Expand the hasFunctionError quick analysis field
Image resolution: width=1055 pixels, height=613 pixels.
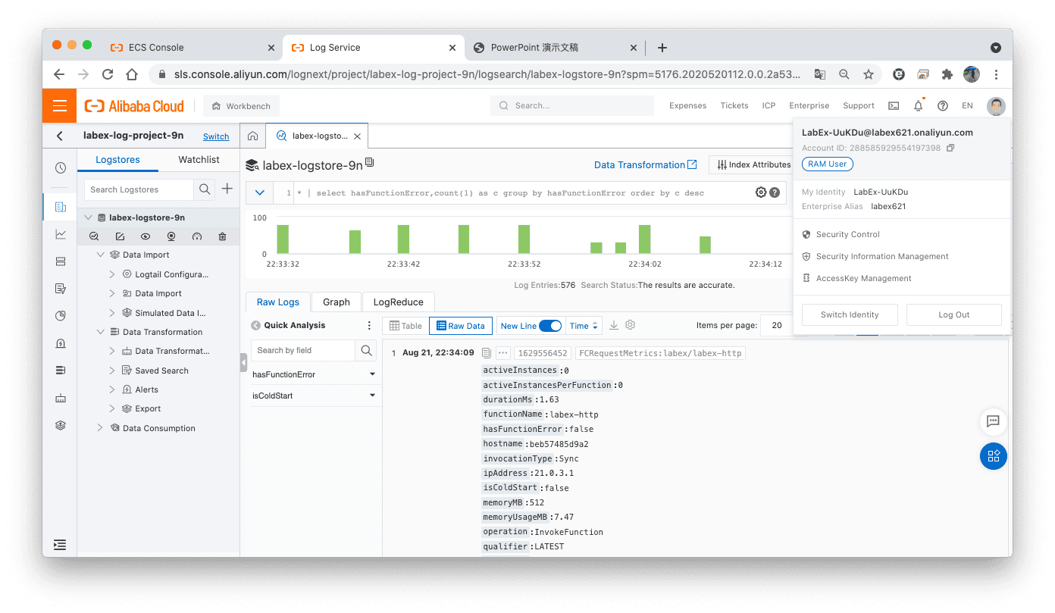tap(372, 374)
